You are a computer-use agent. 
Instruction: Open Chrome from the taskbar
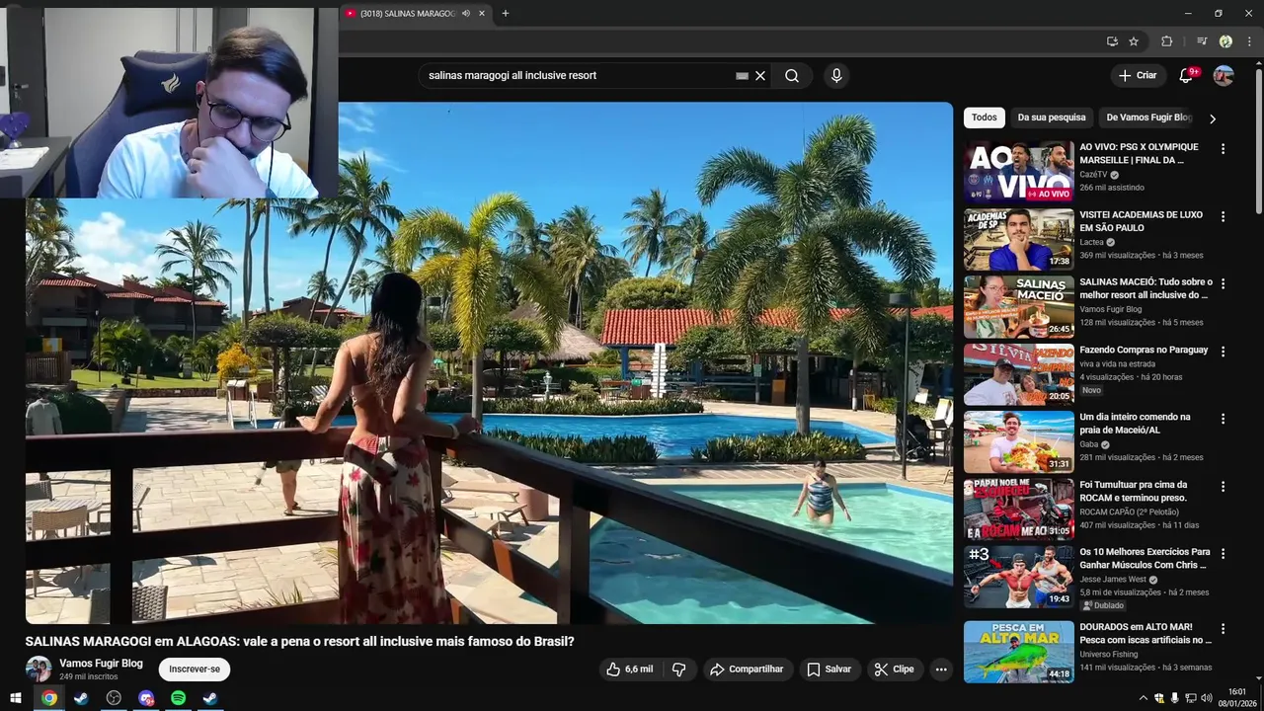49,698
